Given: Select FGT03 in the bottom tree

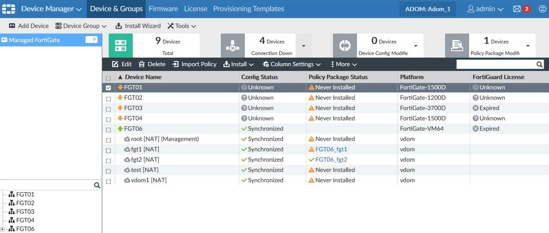Looking at the screenshot, I should 25,212.
